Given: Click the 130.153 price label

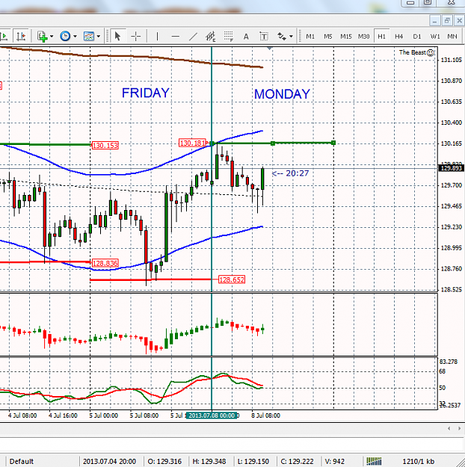Looking at the screenshot, I should 105,146.
